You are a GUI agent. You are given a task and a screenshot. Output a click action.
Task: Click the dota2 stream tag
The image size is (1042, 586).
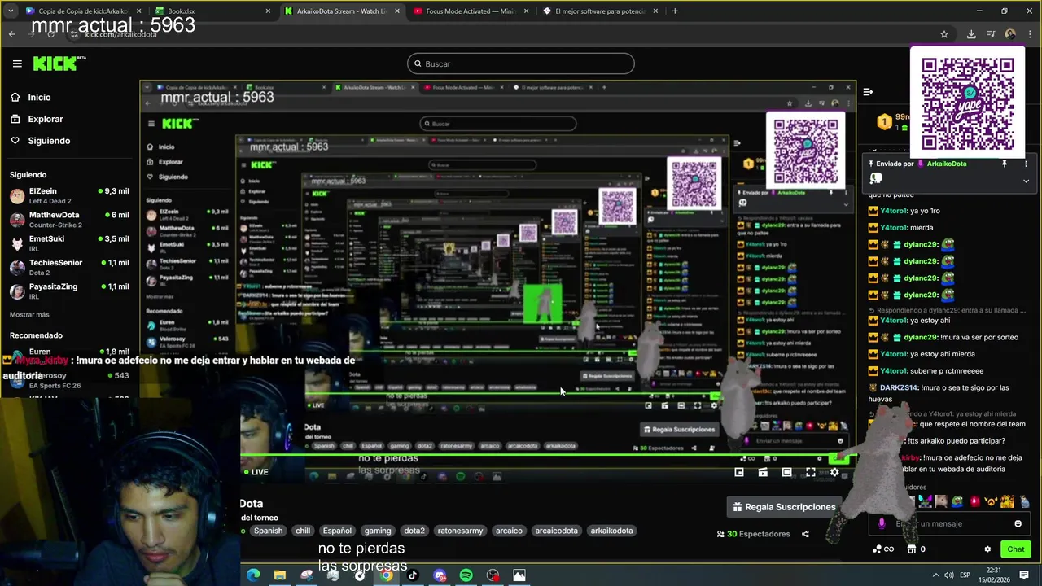(414, 531)
